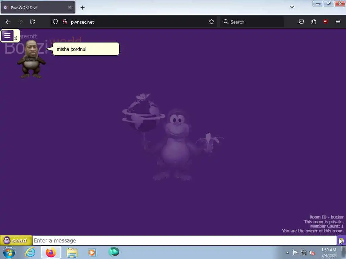Click the 'misha pordnul' speech bubble
Image resolution: width=346 pixels, height=259 pixels.
pos(86,49)
